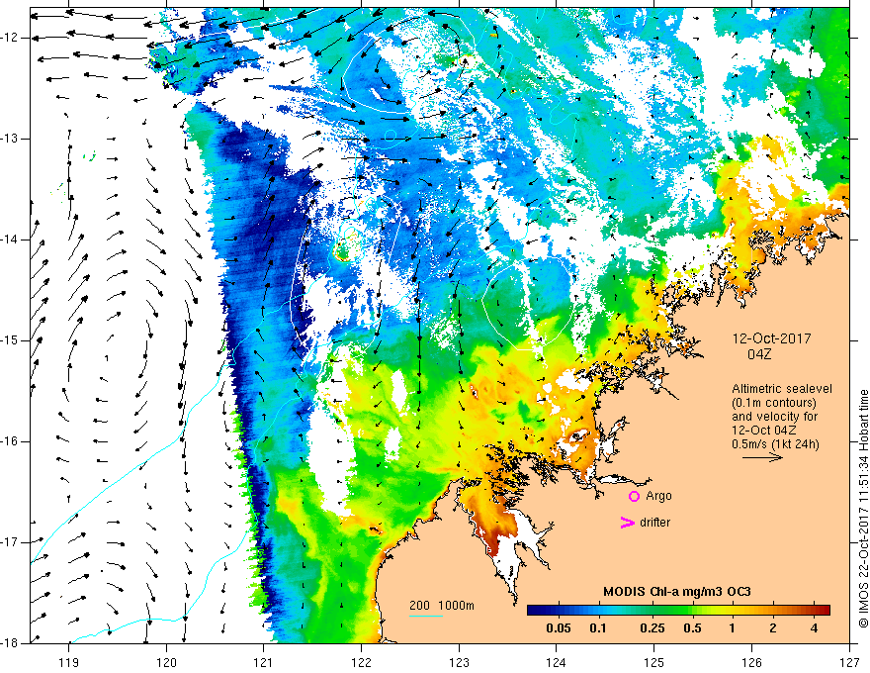Image resolution: width=870 pixels, height=673 pixels.
Task: Click the '12-Oct 04Z' line in caption
Action: 765,431
